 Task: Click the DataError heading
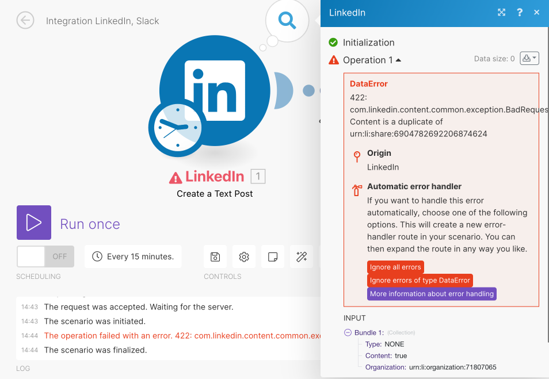[369, 83]
